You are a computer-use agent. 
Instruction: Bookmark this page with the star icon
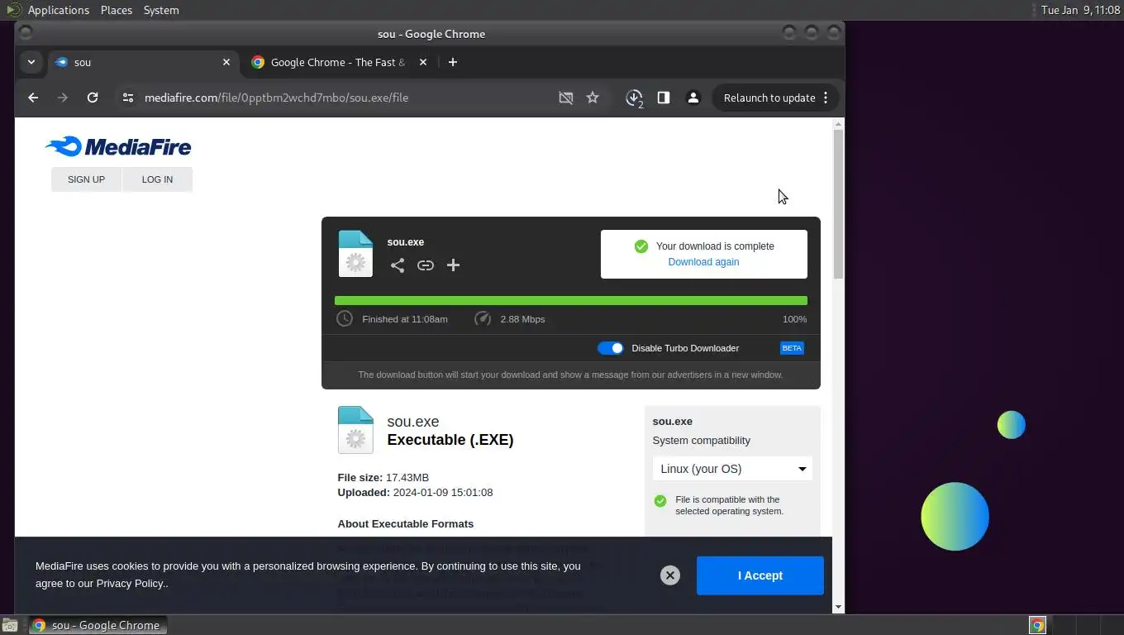coord(593,98)
